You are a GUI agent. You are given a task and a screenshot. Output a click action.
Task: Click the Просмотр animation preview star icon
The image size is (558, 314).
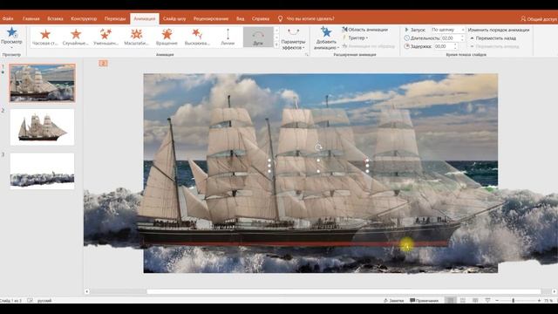coord(11,32)
